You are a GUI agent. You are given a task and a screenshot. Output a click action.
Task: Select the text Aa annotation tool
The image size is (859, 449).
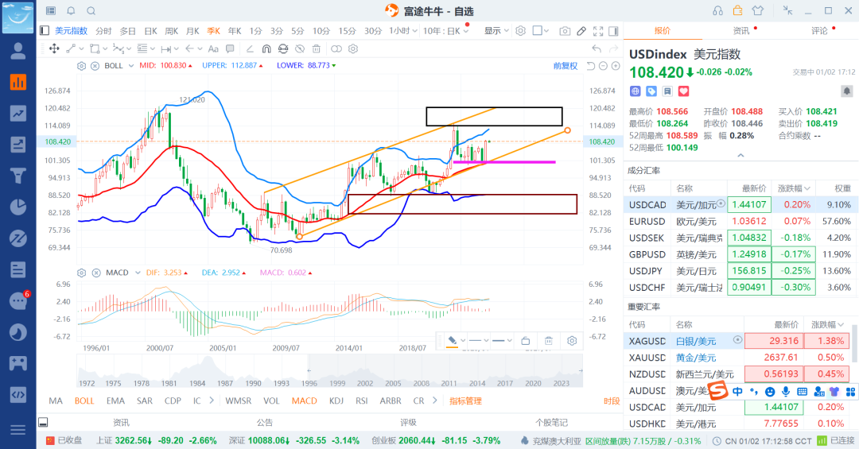213,48
